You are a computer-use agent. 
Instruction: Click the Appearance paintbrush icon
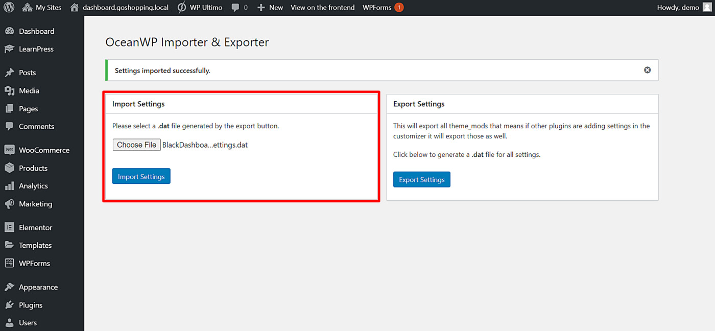pyautogui.click(x=9, y=287)
